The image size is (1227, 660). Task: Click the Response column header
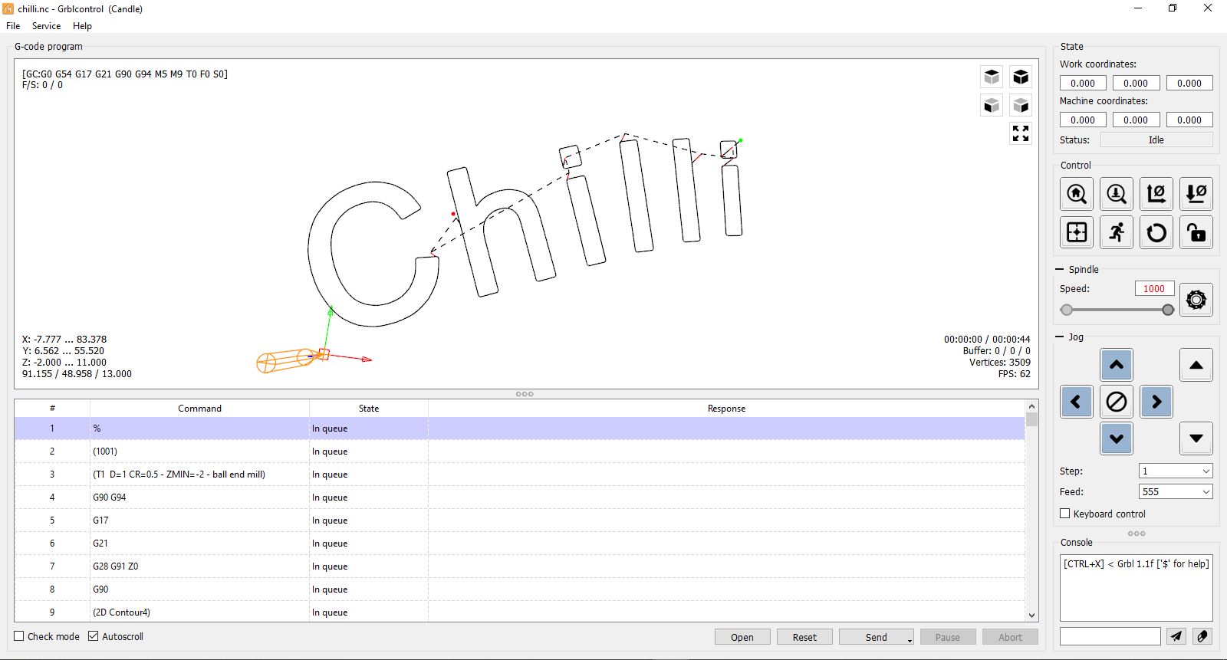726,408
